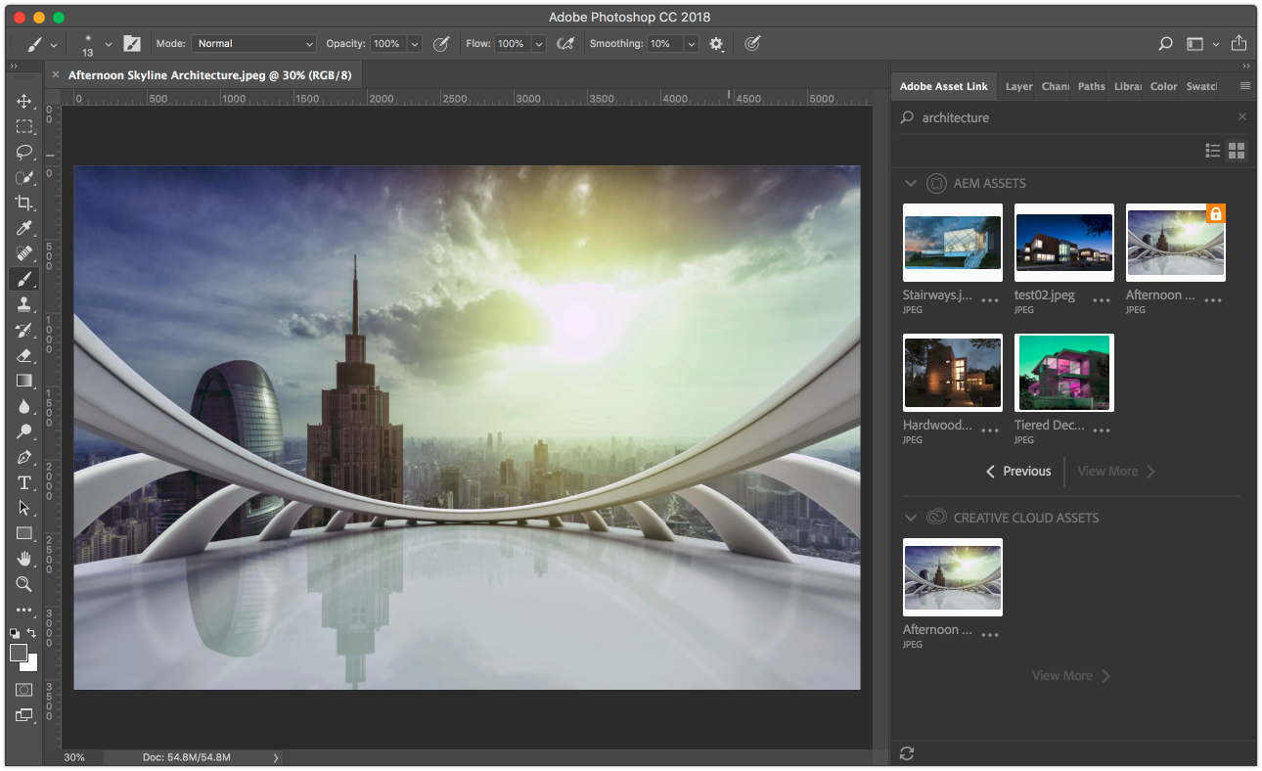
Task: Open options for Stairways asset
Action: pyautogui.click(x=990, y=300)
